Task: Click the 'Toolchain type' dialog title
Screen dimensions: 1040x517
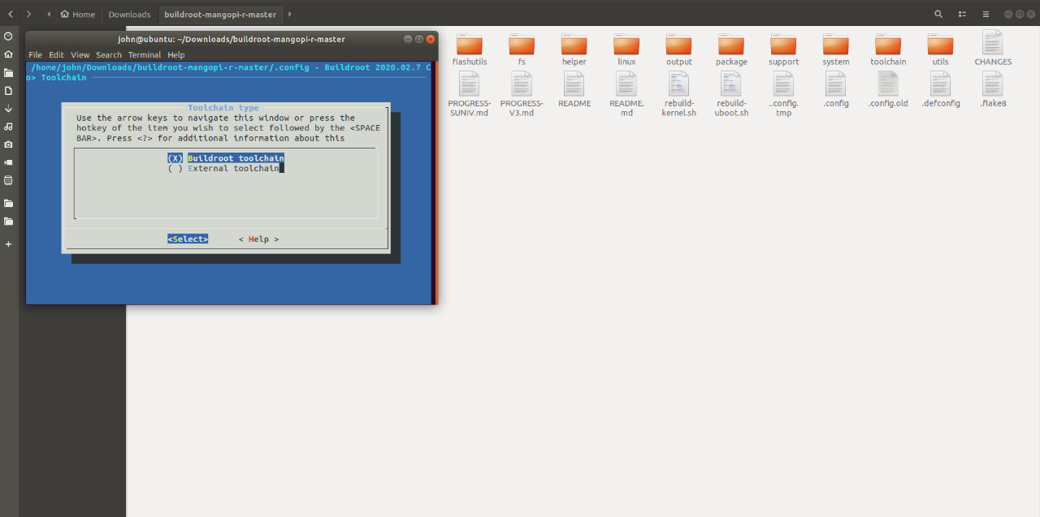Action: (x=223, y=107)
